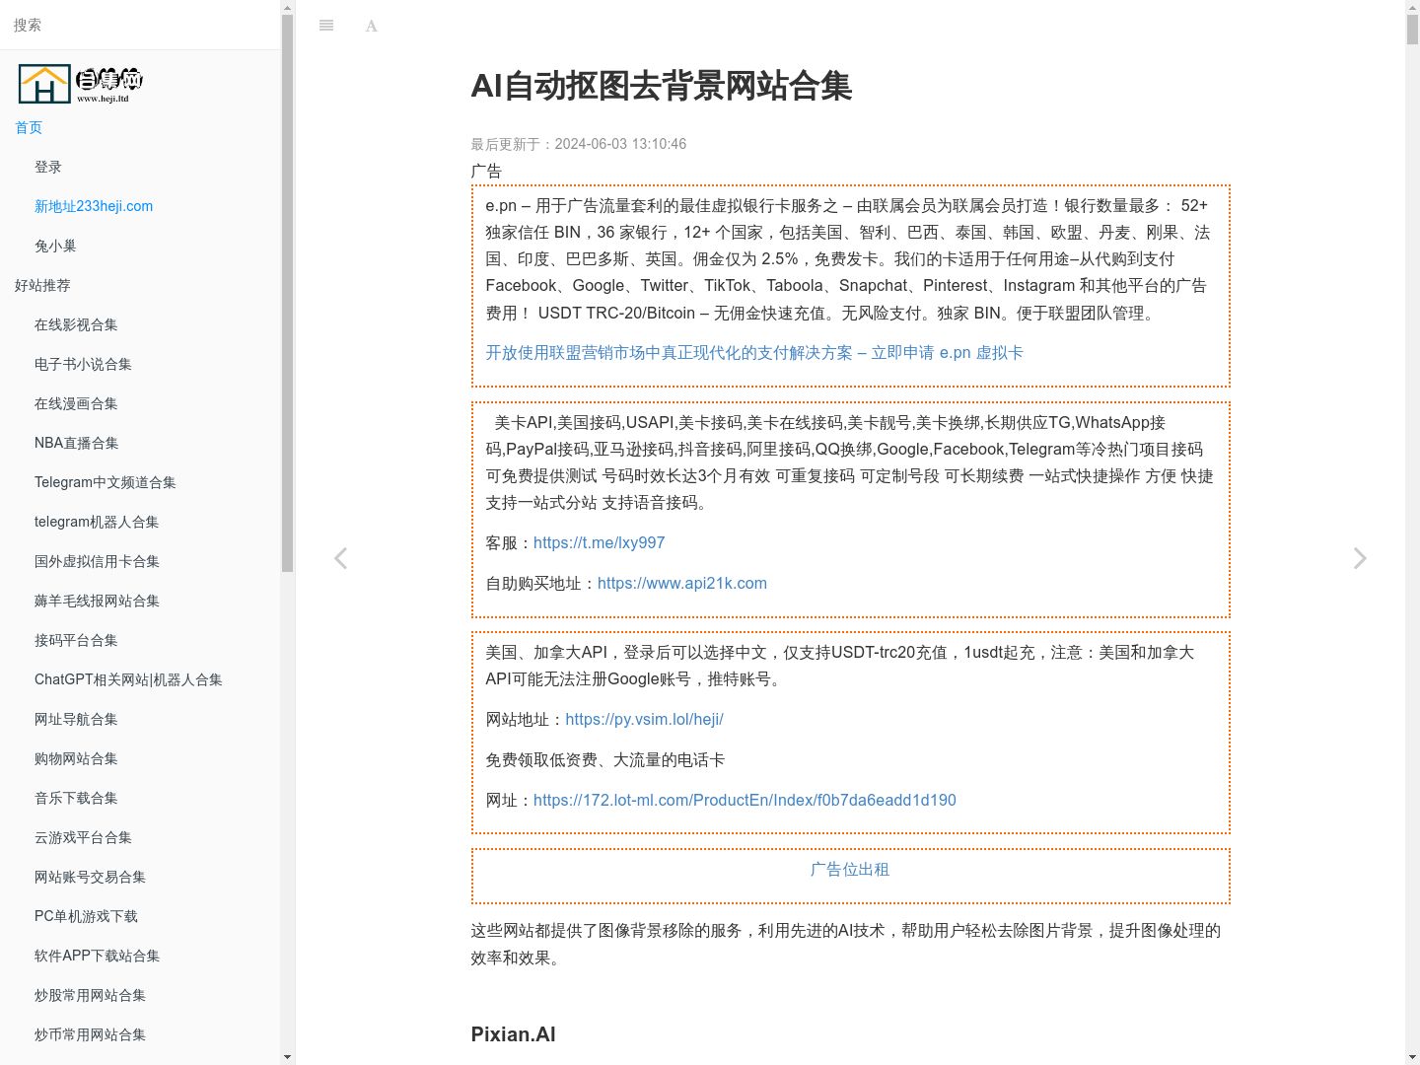This screenshot has height=1065, width=1420.
Task: Click the sidebar scroll-down arrow
Action: pos(287,1057)
